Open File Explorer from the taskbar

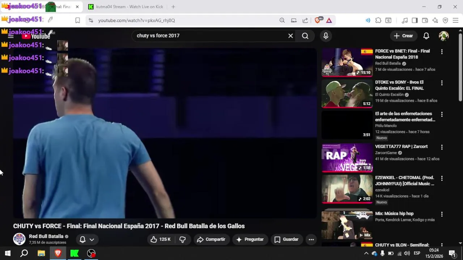[41, 253]
